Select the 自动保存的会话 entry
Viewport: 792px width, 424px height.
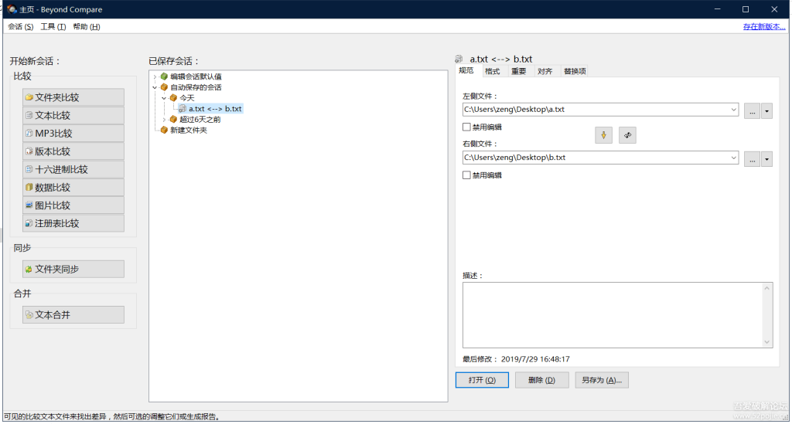196,87
